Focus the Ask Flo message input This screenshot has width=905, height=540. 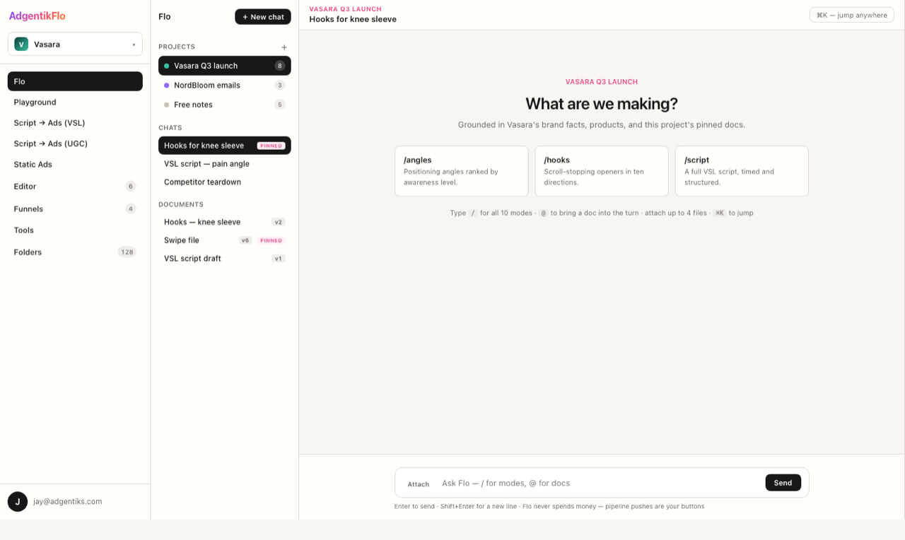[599, 483]
